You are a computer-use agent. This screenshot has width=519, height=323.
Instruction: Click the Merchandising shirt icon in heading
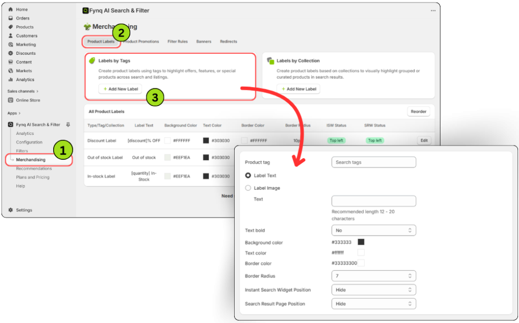pyautogui.click(x=87, y=27)
